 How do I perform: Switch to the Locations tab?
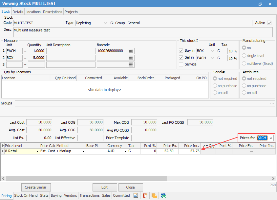coord(33,12)
